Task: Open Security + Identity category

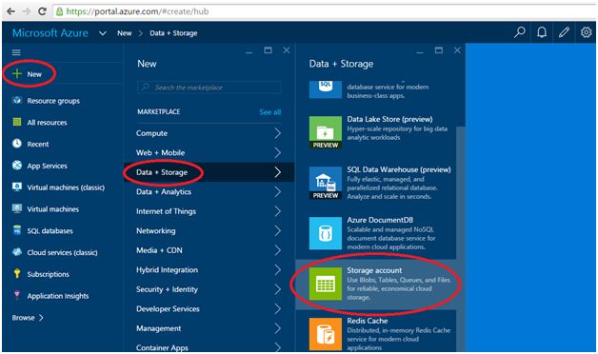Action: [x=209, y=289]
